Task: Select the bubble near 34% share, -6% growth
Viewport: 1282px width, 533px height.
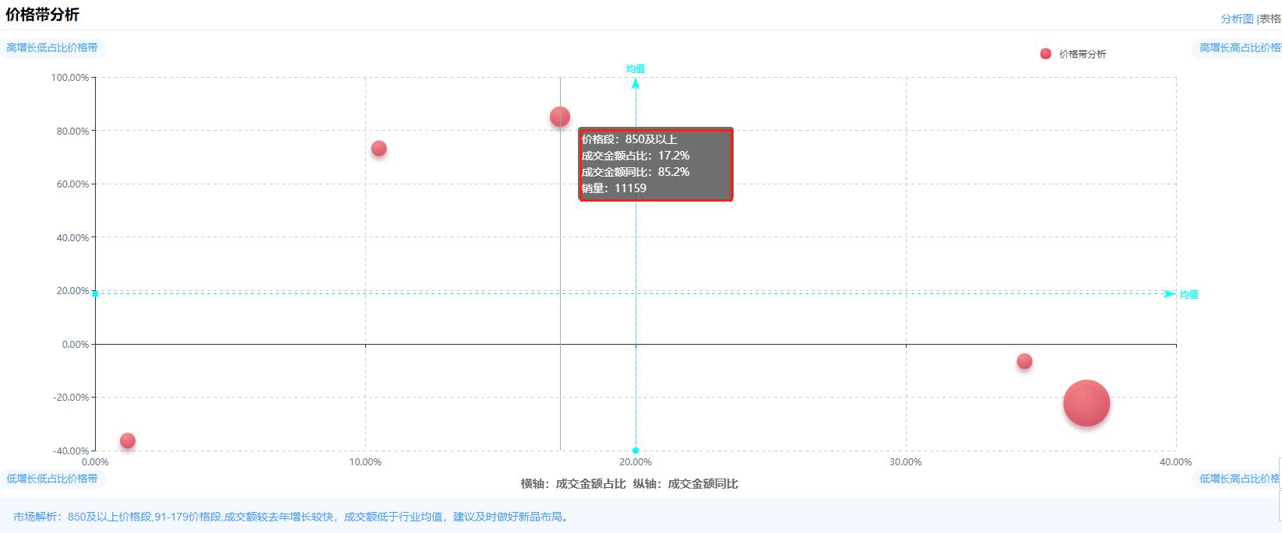Action: tap(1024, 361)
